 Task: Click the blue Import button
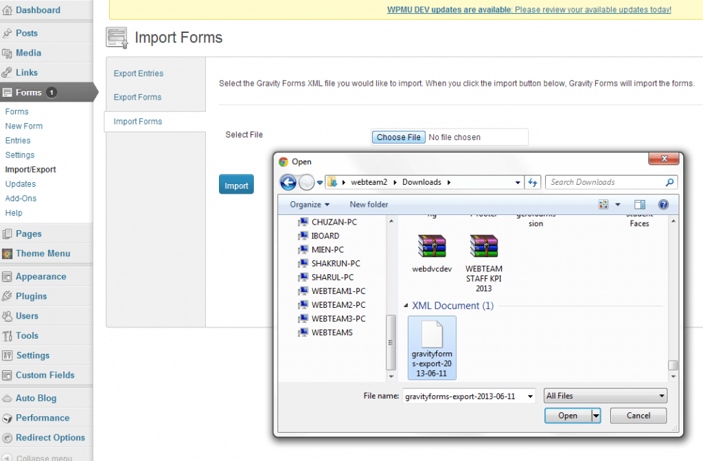click(236, 185)
